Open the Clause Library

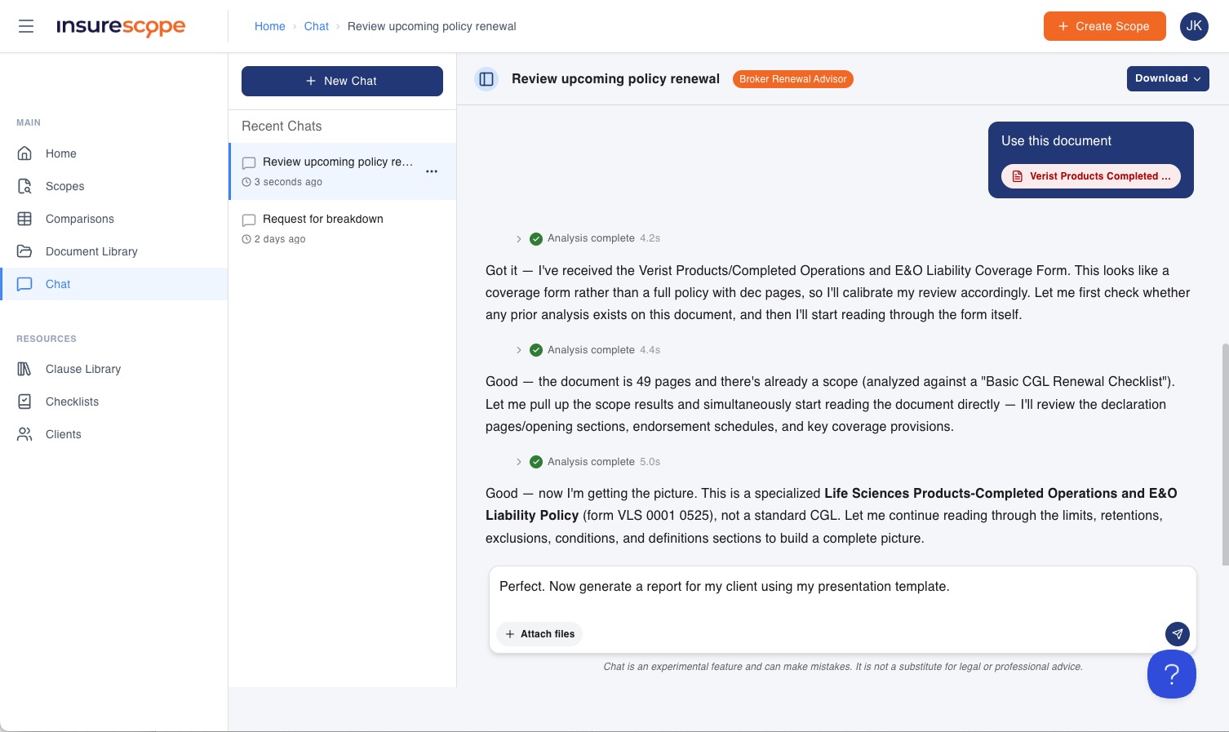click(82, 369)
